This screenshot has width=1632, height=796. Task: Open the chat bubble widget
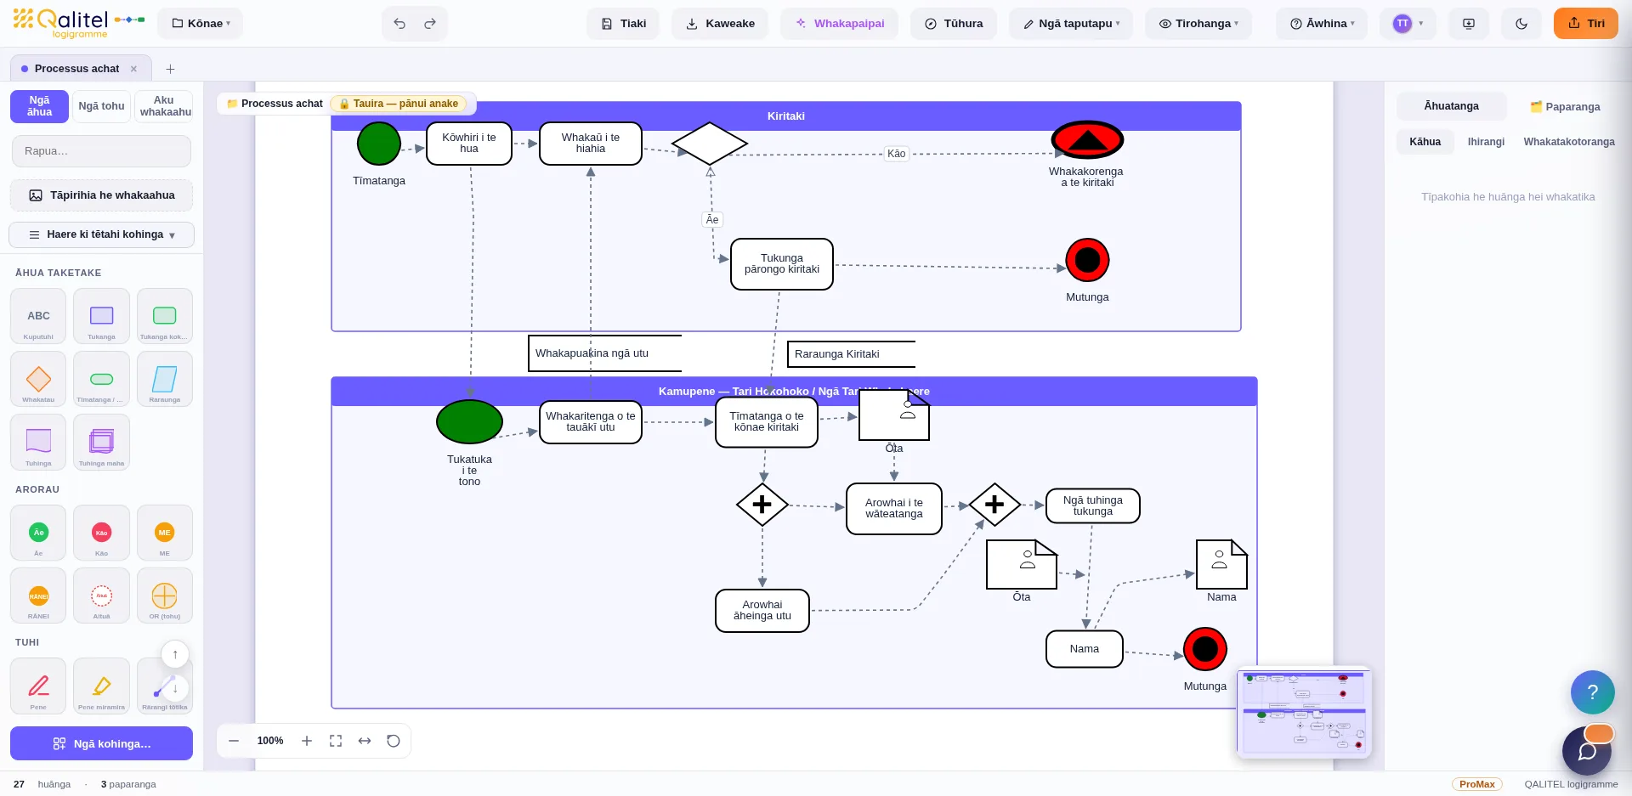(x=1587, y=751)
